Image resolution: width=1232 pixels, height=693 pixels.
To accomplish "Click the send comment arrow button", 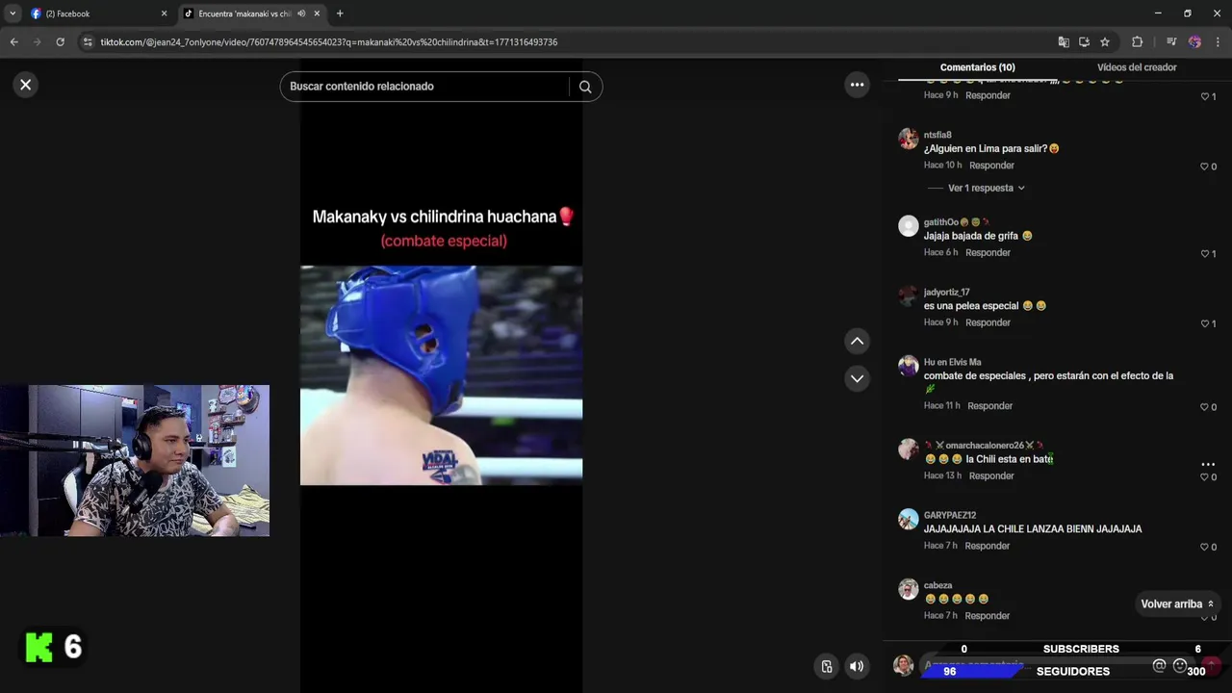I will [x=1212, y=666].
